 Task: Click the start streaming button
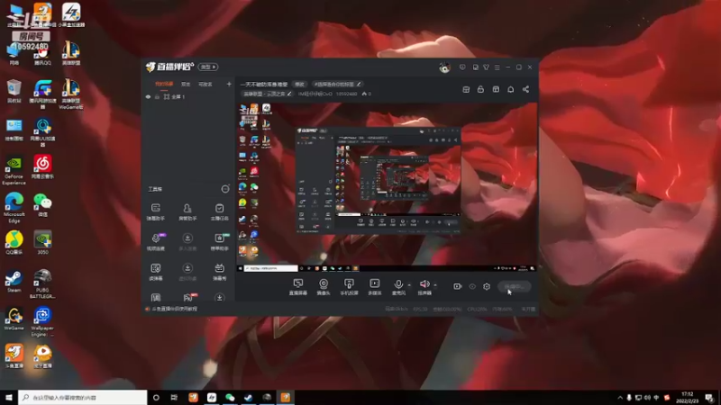(514, 286)
